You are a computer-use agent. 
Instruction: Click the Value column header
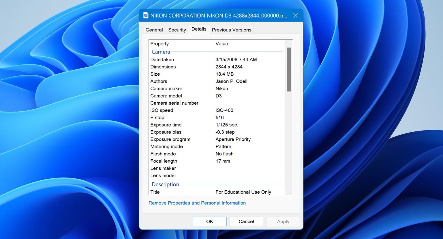pos(222,44)
